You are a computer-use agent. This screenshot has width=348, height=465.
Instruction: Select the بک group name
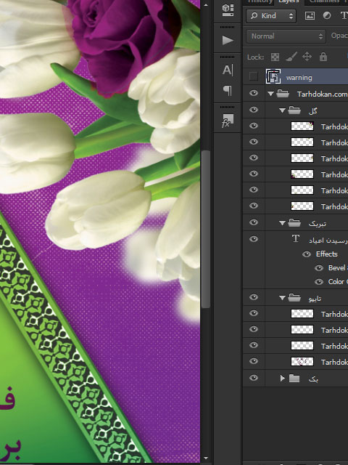coord(313,379)
